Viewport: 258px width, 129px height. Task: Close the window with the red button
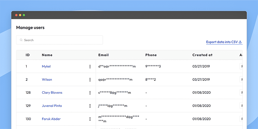click(16, 15)
